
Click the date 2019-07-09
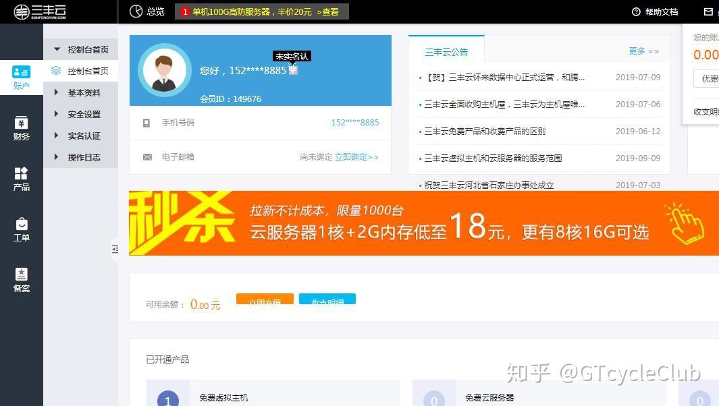coord(638,78)
